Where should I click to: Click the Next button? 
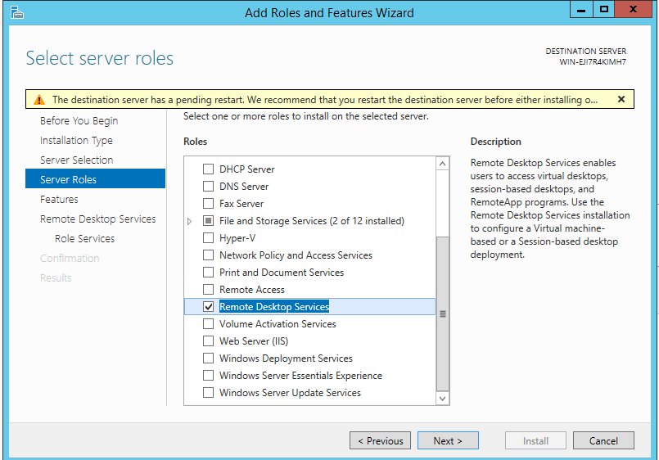[448, 440]
